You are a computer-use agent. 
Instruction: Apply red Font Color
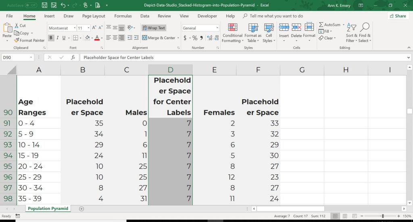coord(97,38)
